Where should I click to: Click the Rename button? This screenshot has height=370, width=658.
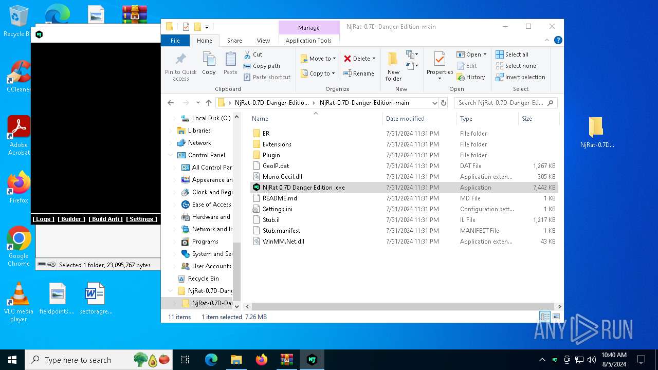click(x=359, y=73)
